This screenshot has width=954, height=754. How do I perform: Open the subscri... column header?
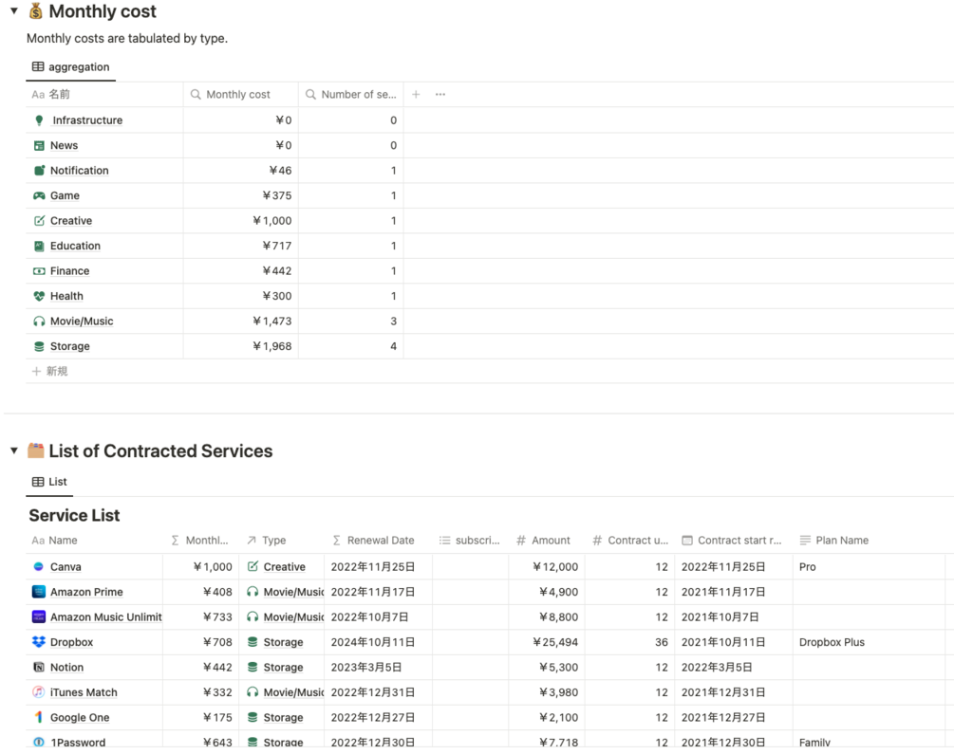(470, 540)
